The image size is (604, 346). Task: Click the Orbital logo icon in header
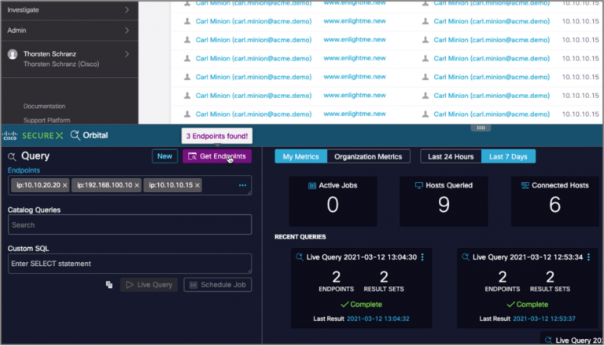coord(75,135)
